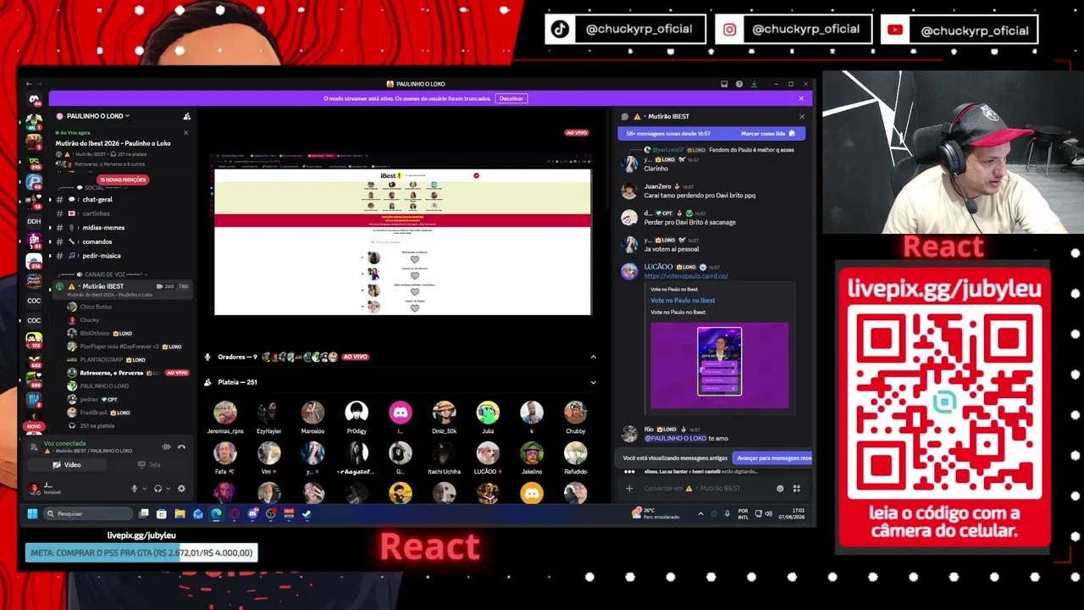Open the Vote no Paulo embed image
The image size is (1084, 610).
(719, 365)
